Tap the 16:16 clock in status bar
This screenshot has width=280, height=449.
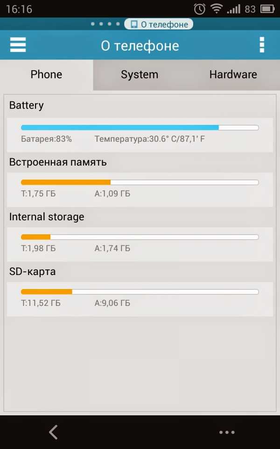pos(16,9)
